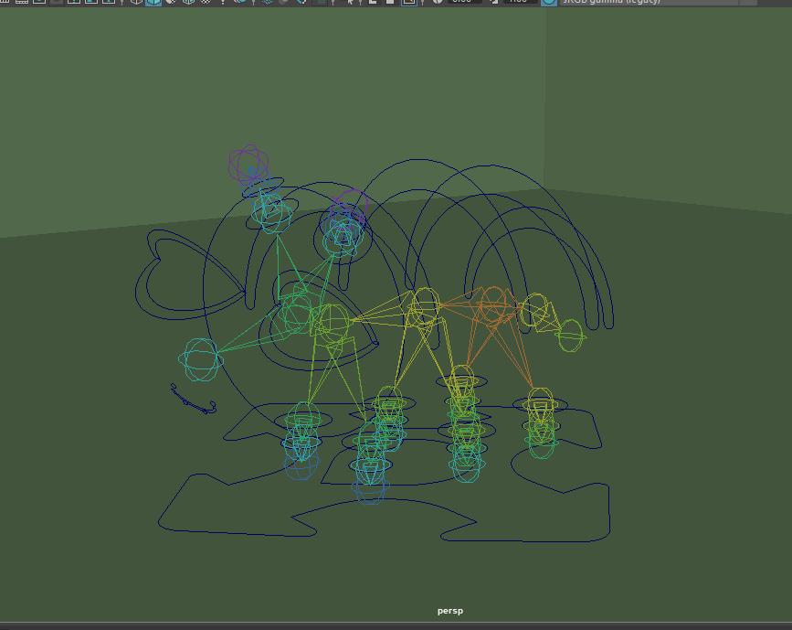
Task: Toggle the round color management icon beside sRGB gamma
Action: pyautogui.click(x=549, y=2)
